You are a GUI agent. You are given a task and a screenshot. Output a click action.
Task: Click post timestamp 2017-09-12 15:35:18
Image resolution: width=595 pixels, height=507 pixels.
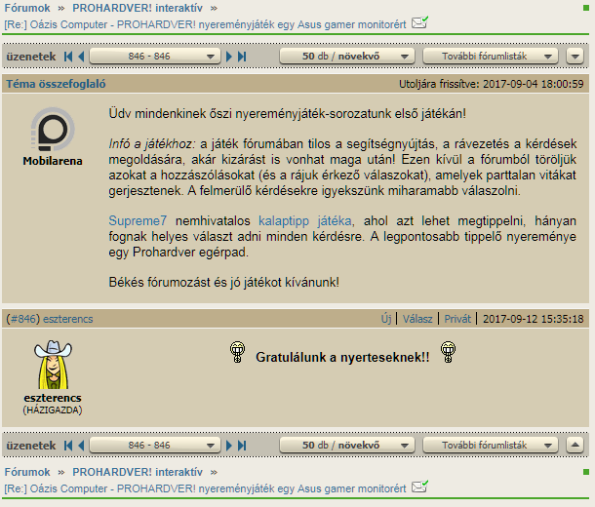(x=534, y=319)
